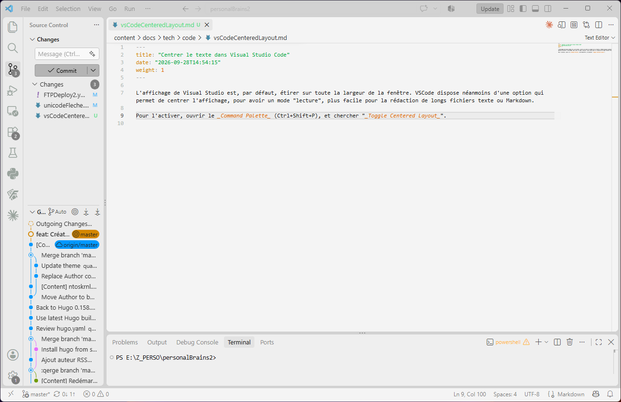Split the editor to the right
Screen dimensions: 621x402
pos(599,25)
